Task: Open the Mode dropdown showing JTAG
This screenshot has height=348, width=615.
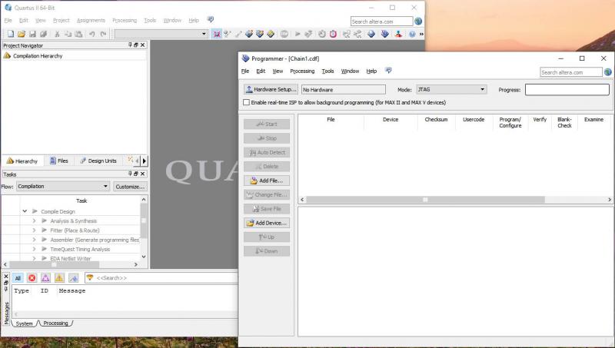Action: click(x=451, y=90)
